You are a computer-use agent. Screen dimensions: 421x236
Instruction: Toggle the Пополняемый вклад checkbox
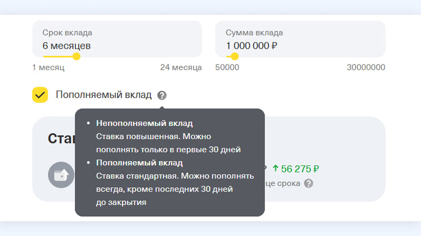tap(40, 95)
